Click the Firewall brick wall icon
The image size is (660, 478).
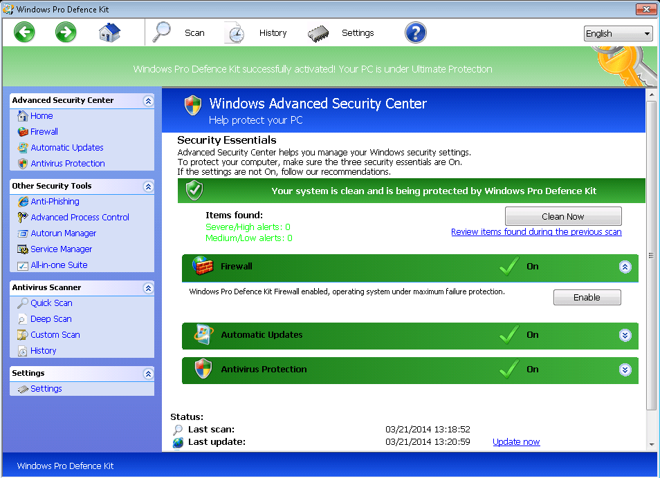203,266
